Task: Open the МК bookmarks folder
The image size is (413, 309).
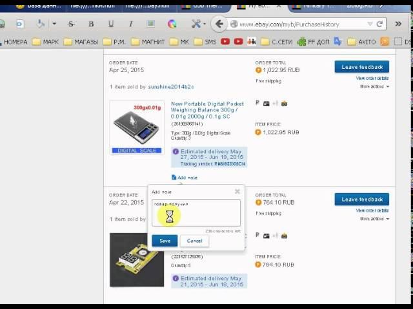Action: 179,42
